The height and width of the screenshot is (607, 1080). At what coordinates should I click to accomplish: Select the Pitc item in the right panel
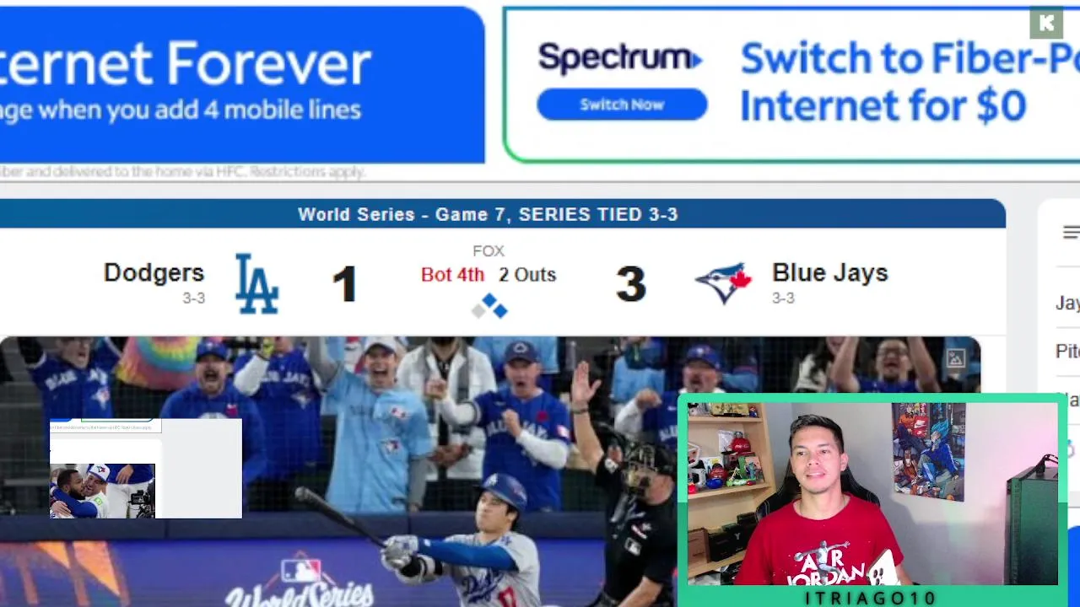1067,352
